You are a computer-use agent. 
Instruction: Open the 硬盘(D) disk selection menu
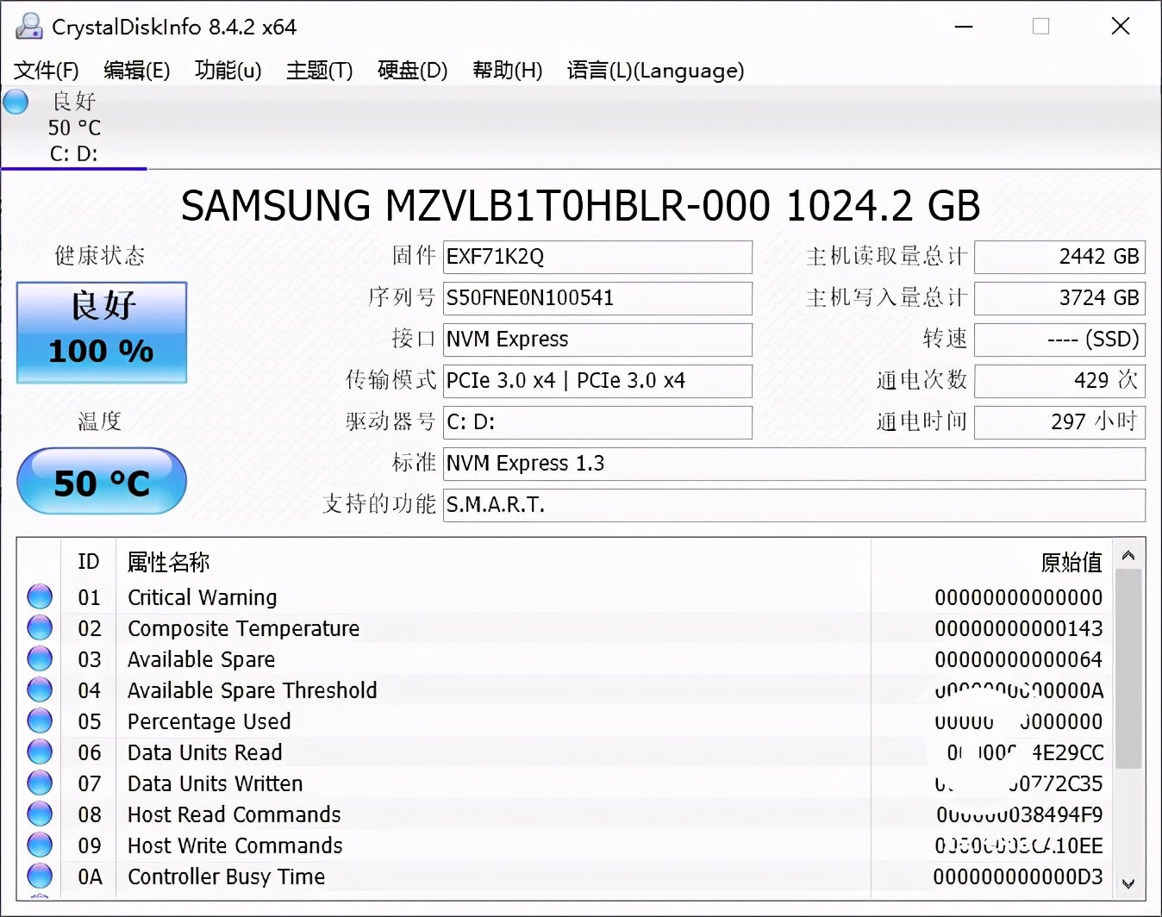(x=412, y=71)
